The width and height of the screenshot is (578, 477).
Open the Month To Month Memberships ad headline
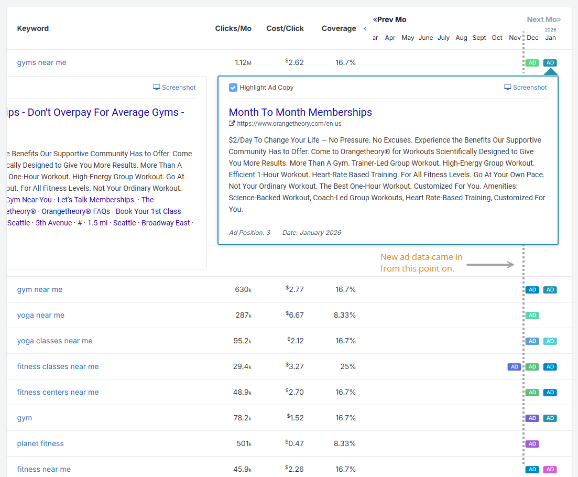pos(300,112)
